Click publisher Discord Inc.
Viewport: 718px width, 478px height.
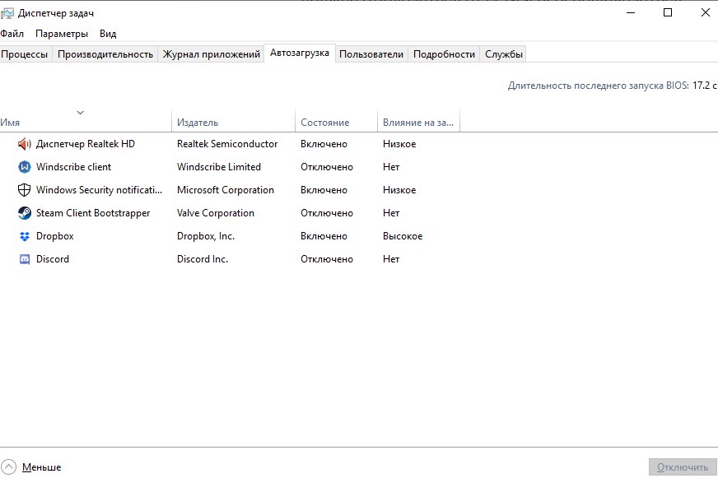(x=203, y=259)
